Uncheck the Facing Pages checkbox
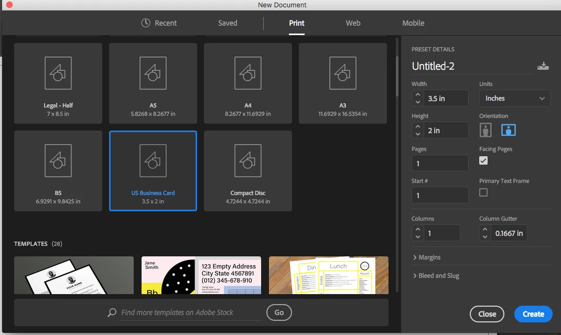Image resolution: width=561 pixels, height=335 pixels. 483,160
